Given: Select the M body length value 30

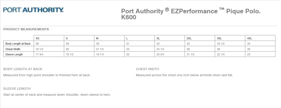Looking at the screenshot, I should click(109, 43).
